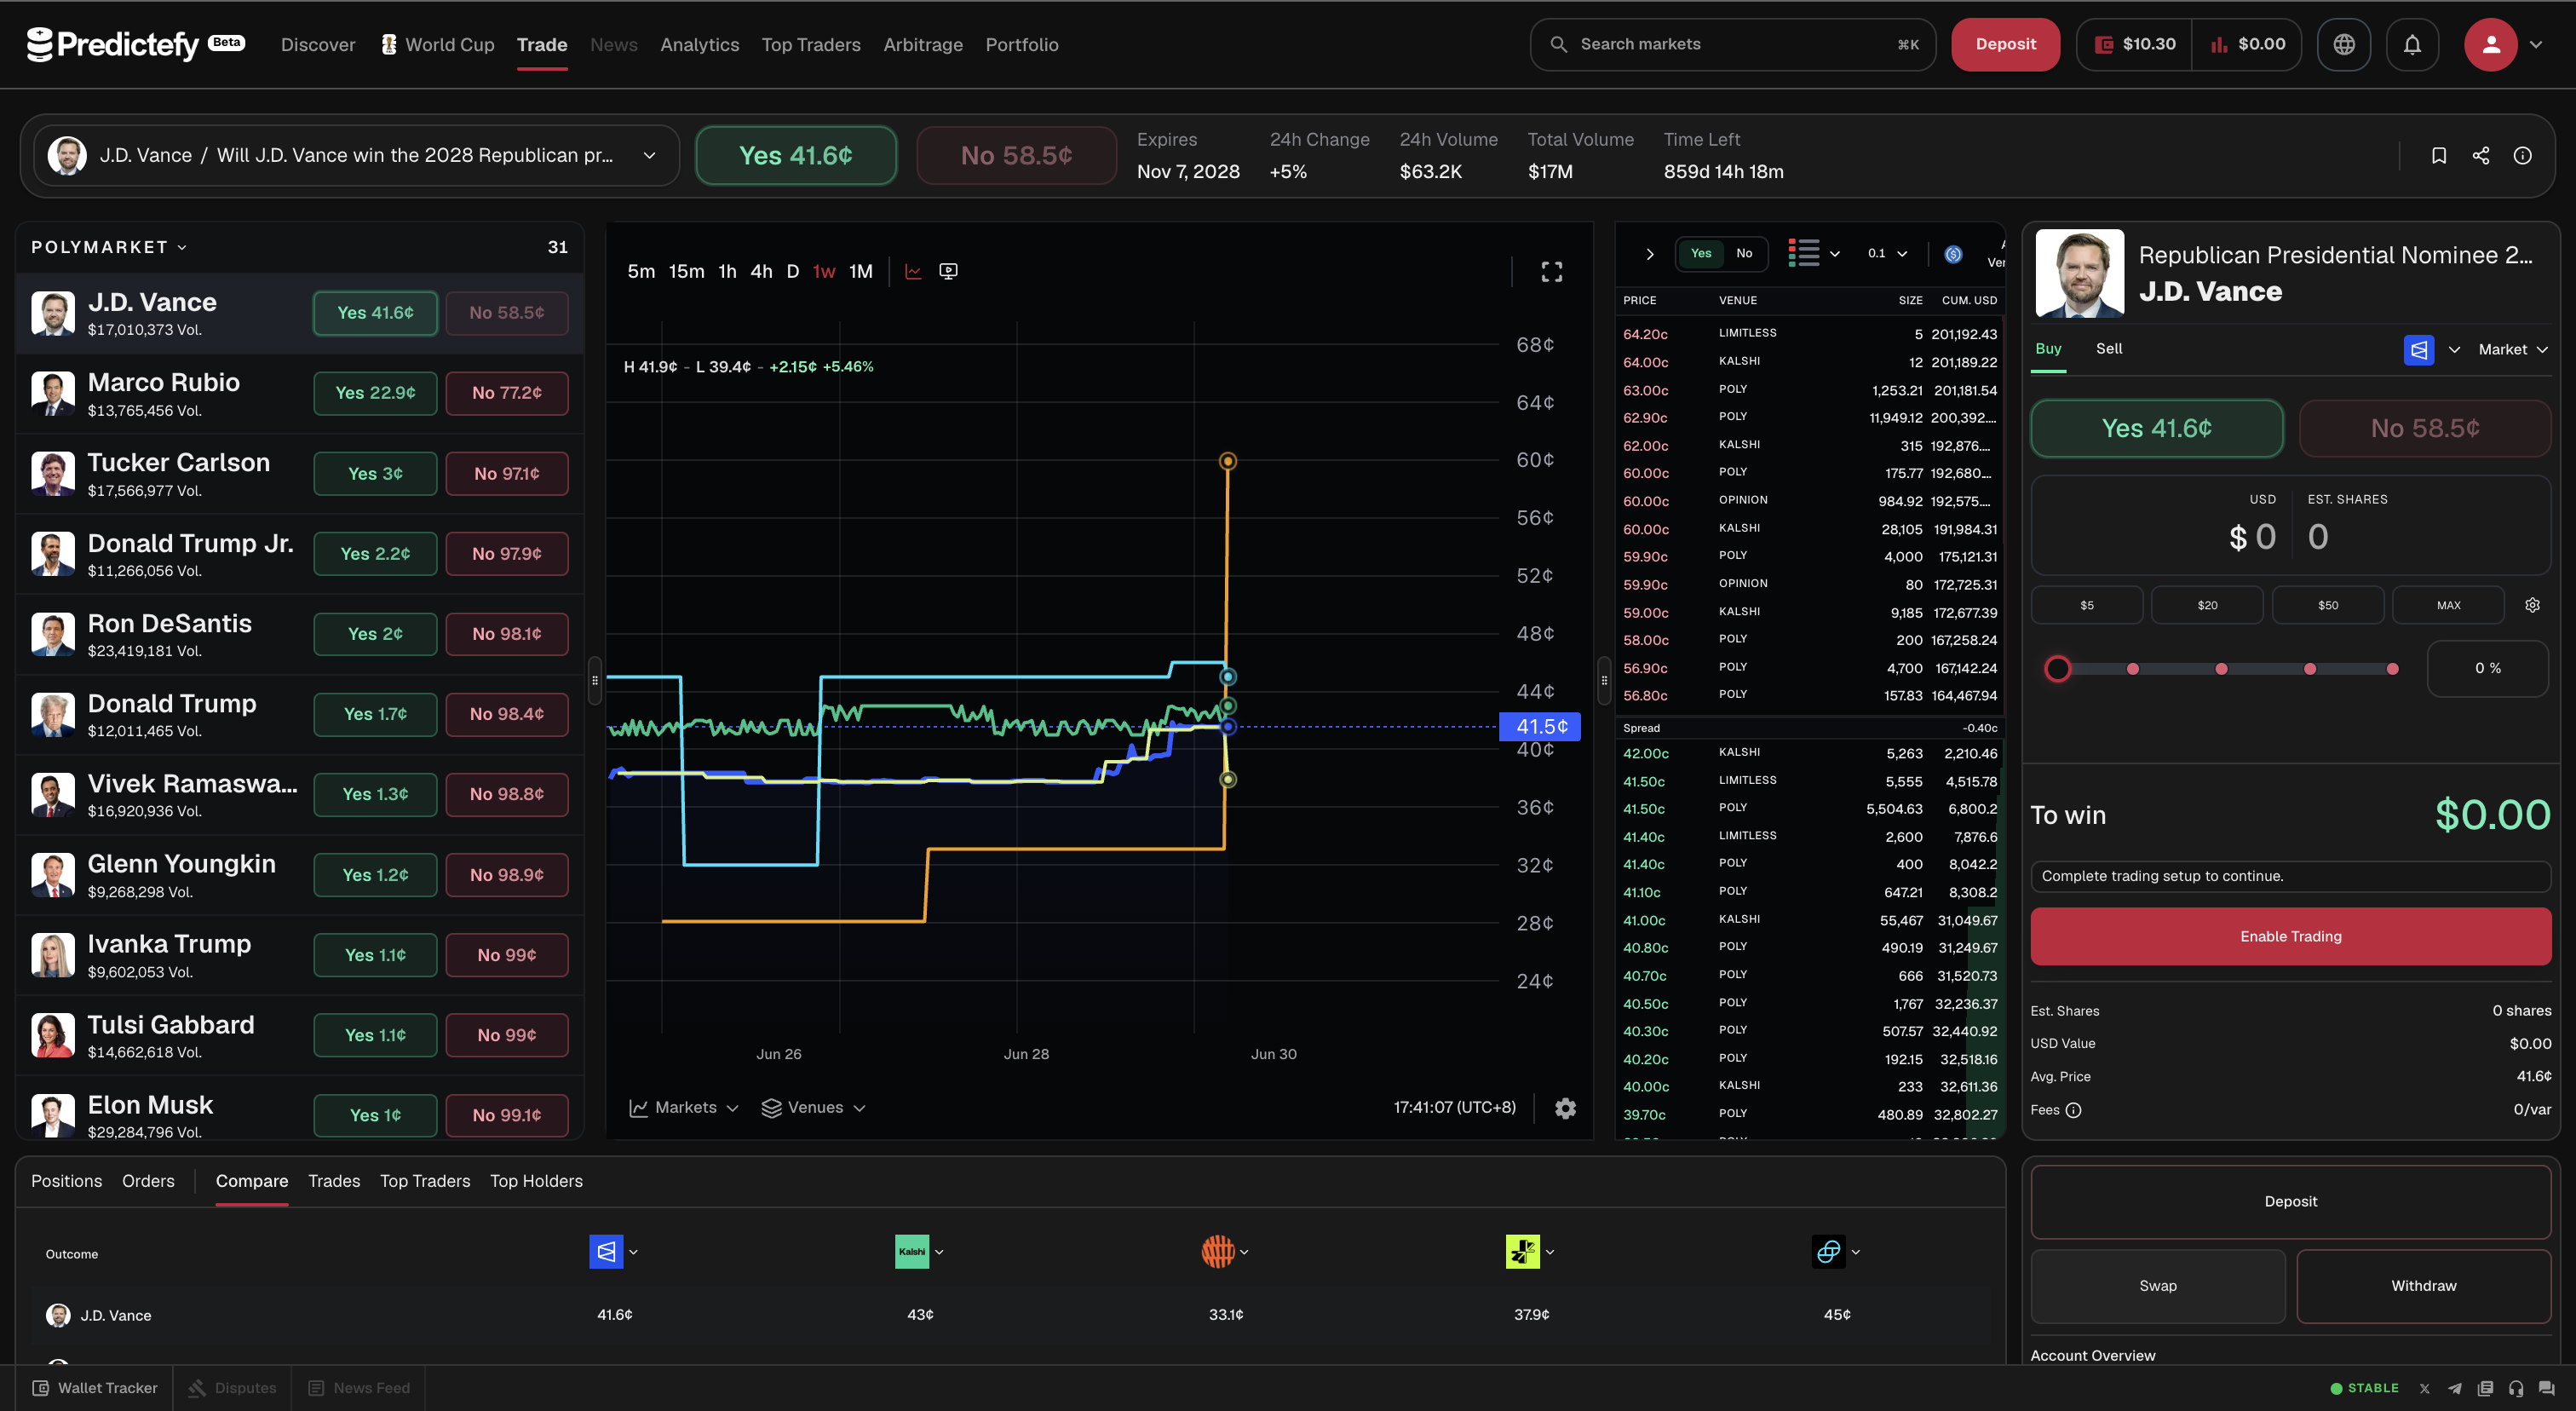Select Yes side in order book

click(1701, 254)
